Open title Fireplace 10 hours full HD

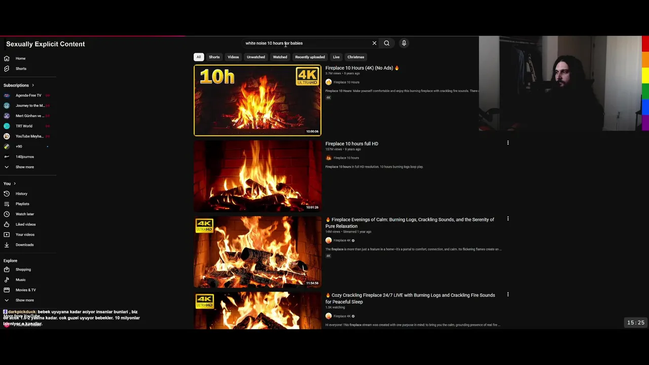(352, 143)
